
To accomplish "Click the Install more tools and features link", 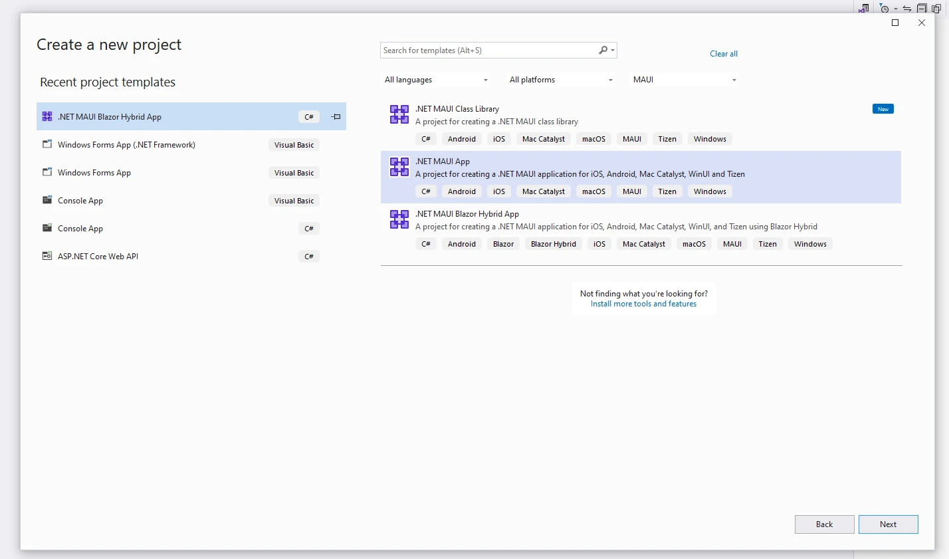I will coord(643,304).
